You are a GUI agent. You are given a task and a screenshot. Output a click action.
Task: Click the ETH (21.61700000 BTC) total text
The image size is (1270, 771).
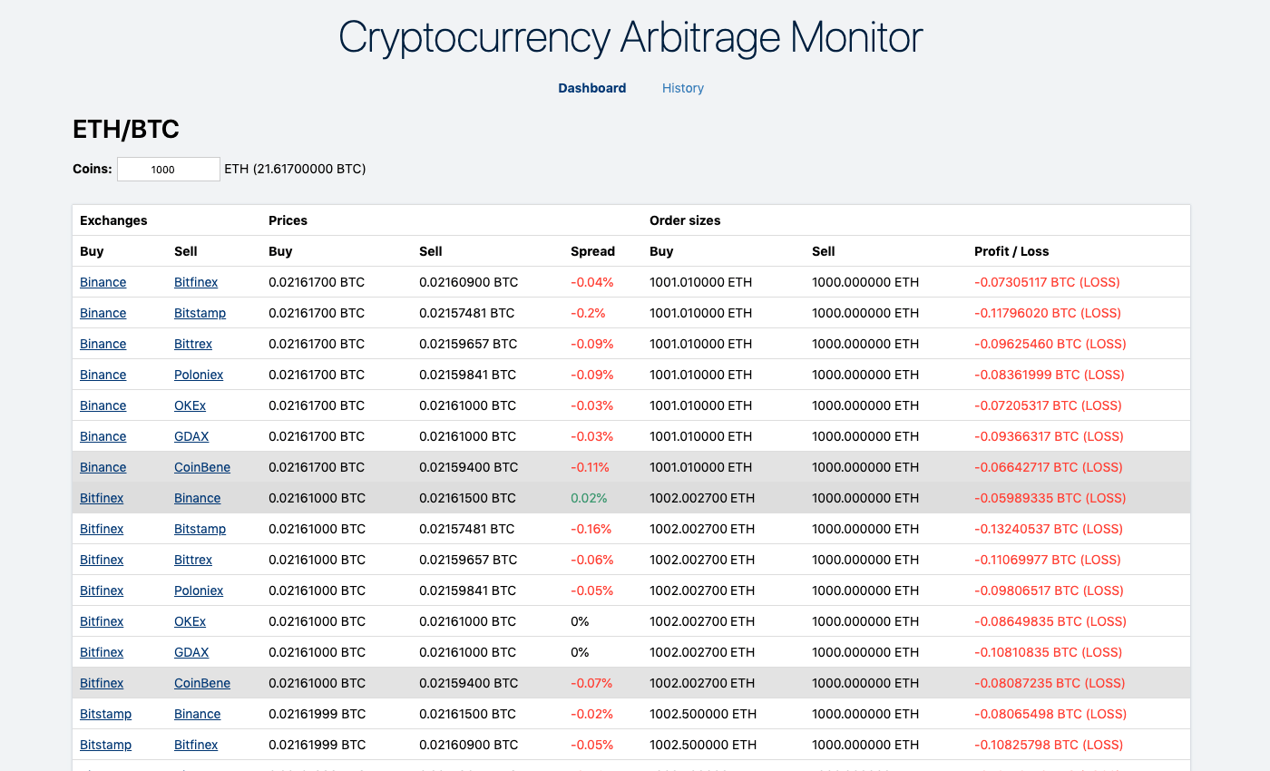[295, 169]
